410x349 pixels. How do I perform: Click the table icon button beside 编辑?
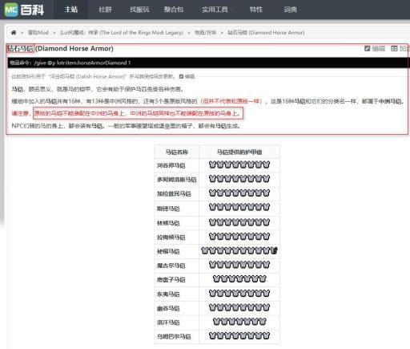[x=394, y=48]
